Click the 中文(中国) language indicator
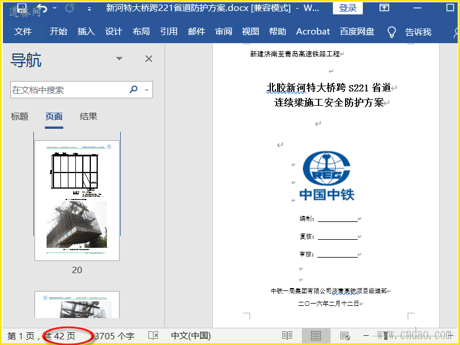The image size is (460, 345). pos(191,336)
